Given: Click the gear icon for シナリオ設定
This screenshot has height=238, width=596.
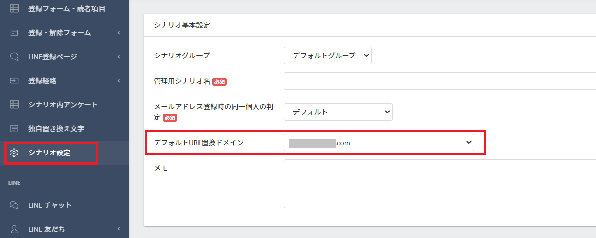Looking at the screenshot, I should [14, 153].
